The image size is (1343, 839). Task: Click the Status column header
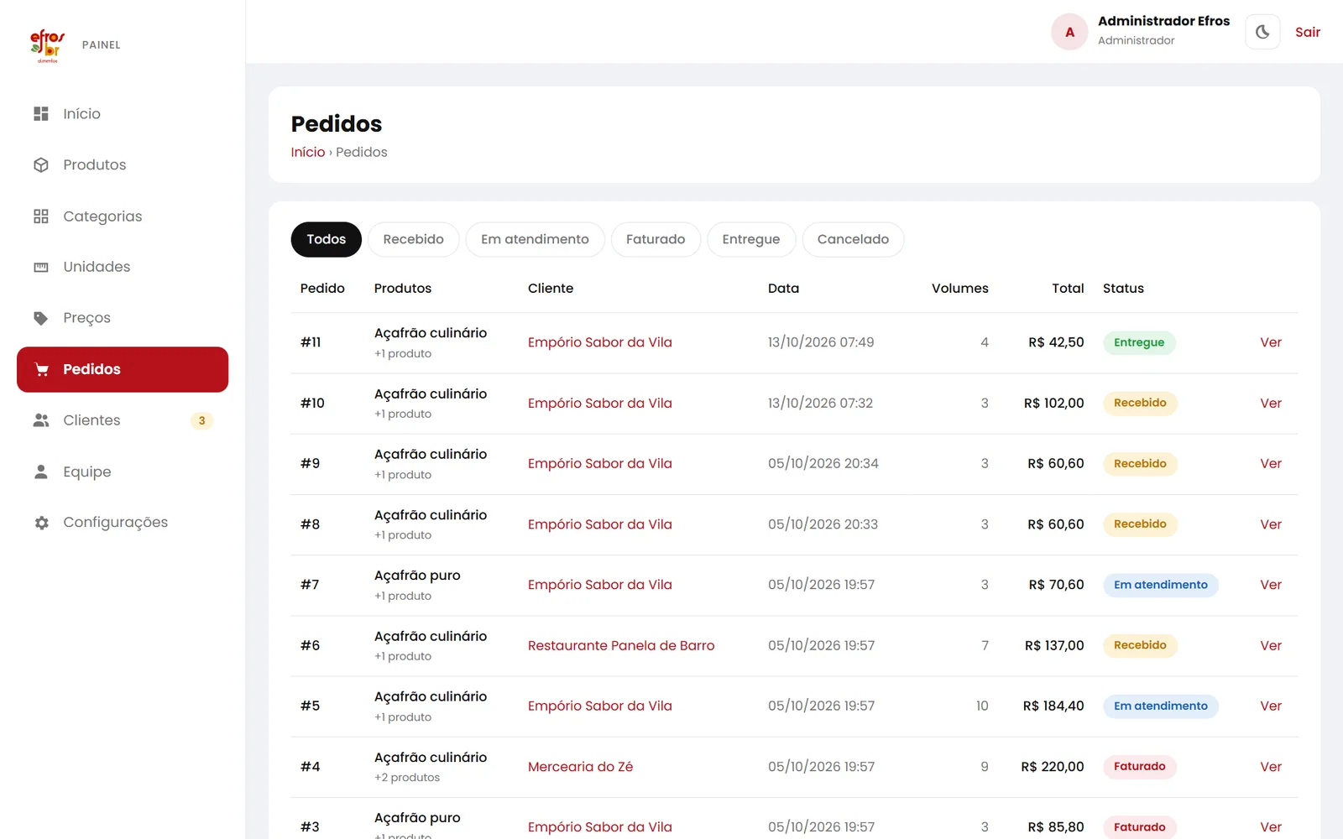pos(1123,288)
